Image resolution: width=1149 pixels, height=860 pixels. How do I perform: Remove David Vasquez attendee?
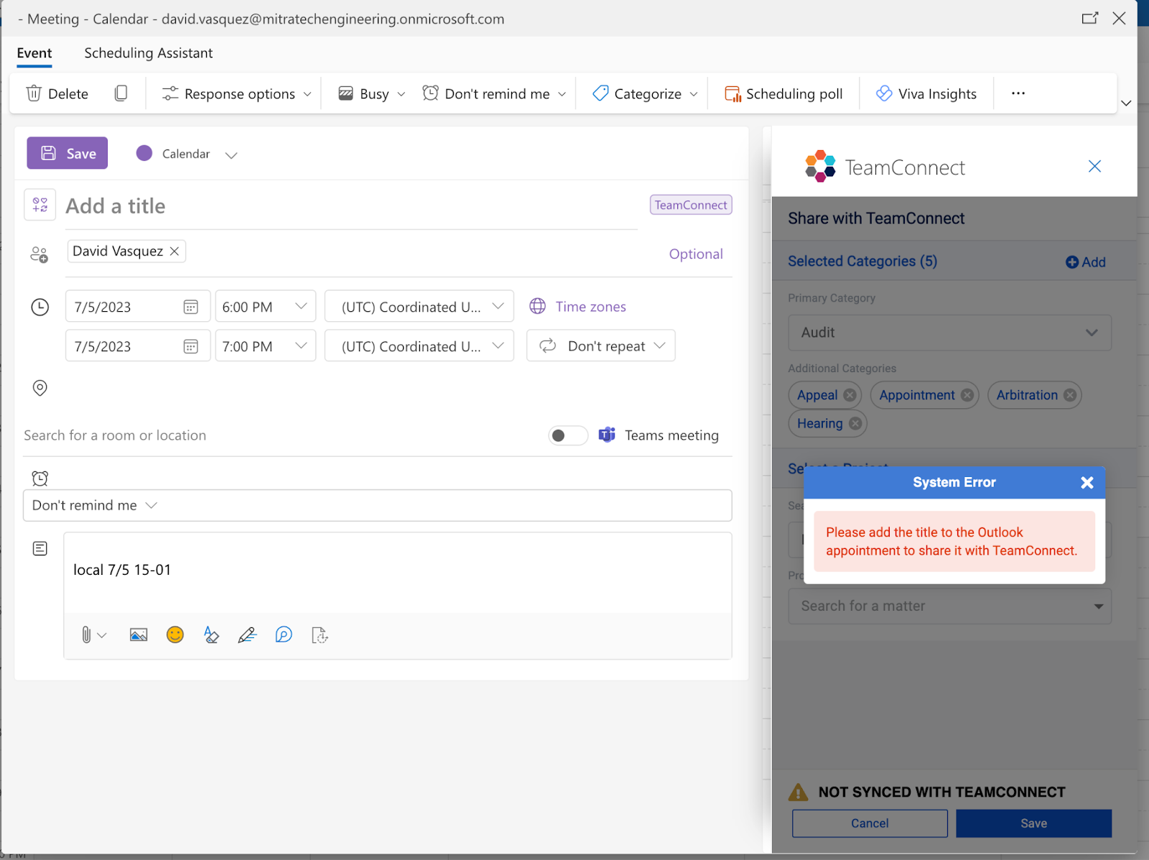coord(175,251)
